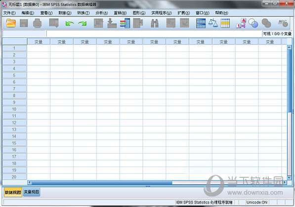Screen dimensions: 295x207
Task: Click the pane splitter dots below the scrollbar
Action: (x=148, y=186)
